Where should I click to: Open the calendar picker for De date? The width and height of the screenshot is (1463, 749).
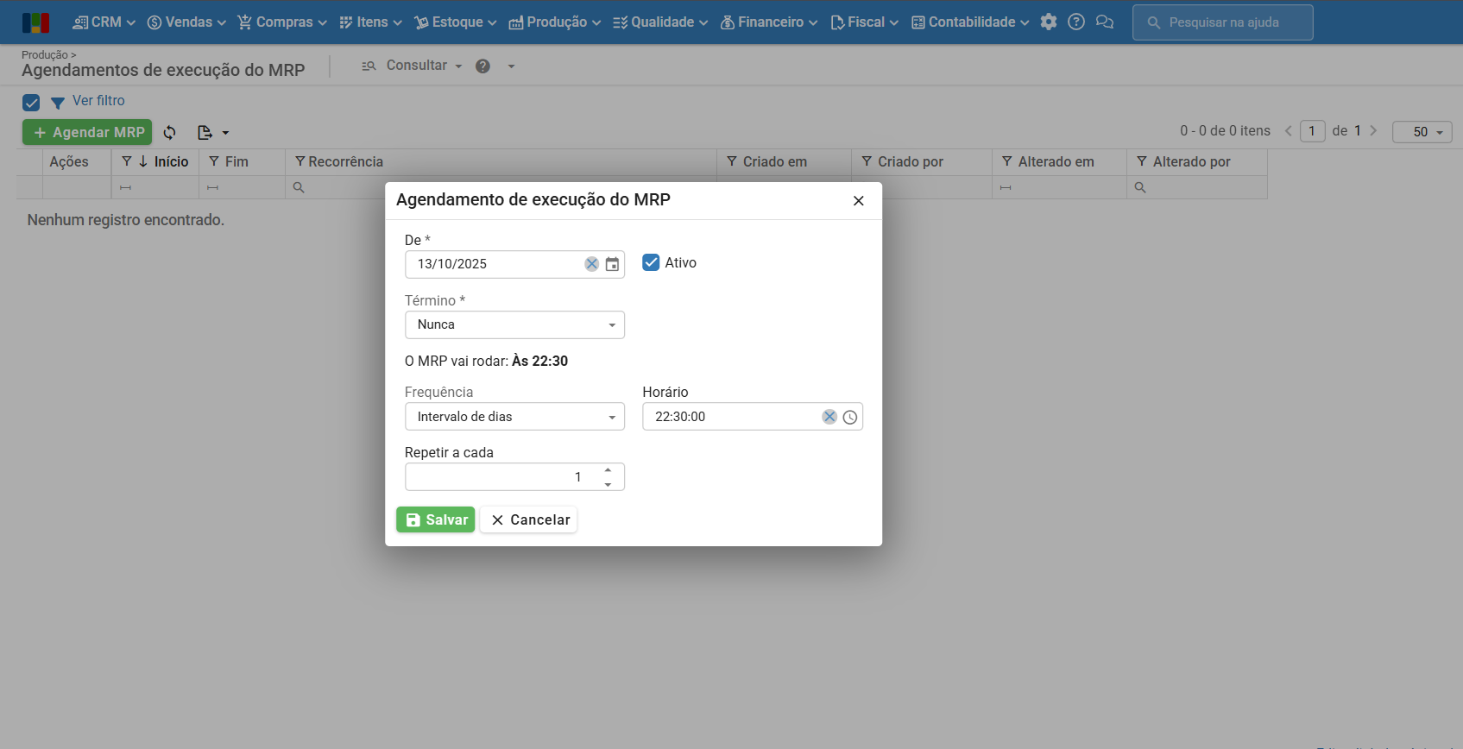pos(612,264)
